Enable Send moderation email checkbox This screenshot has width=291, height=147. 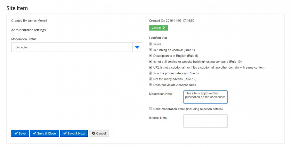point(150,109)
